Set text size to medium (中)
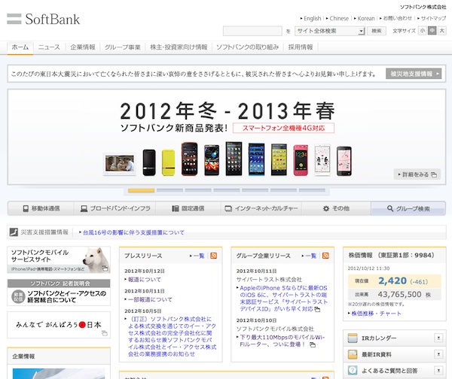This screenshot has height=379, width=452. pos(432,31)
